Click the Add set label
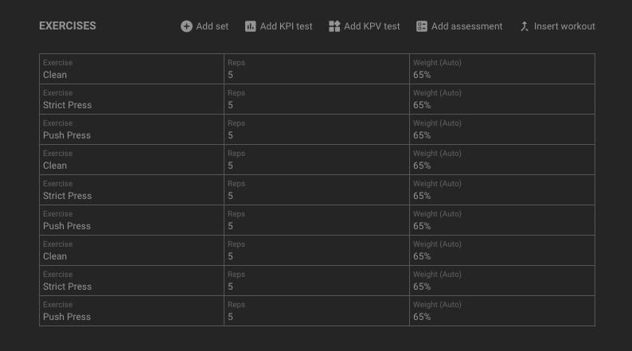Screen dimensions: 632x351 coord(212,26)
